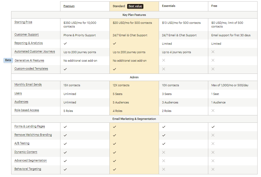Screen dimensions: 261x177
Task: Click the Starting Price feature link
Action: pos(23,22)
